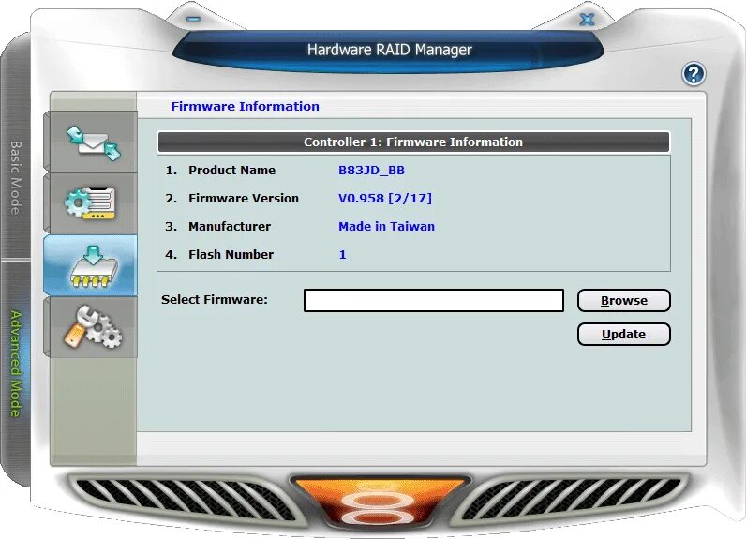Close the Hardware RAID Manager window
Screen dimensions: 746x539
587,20
